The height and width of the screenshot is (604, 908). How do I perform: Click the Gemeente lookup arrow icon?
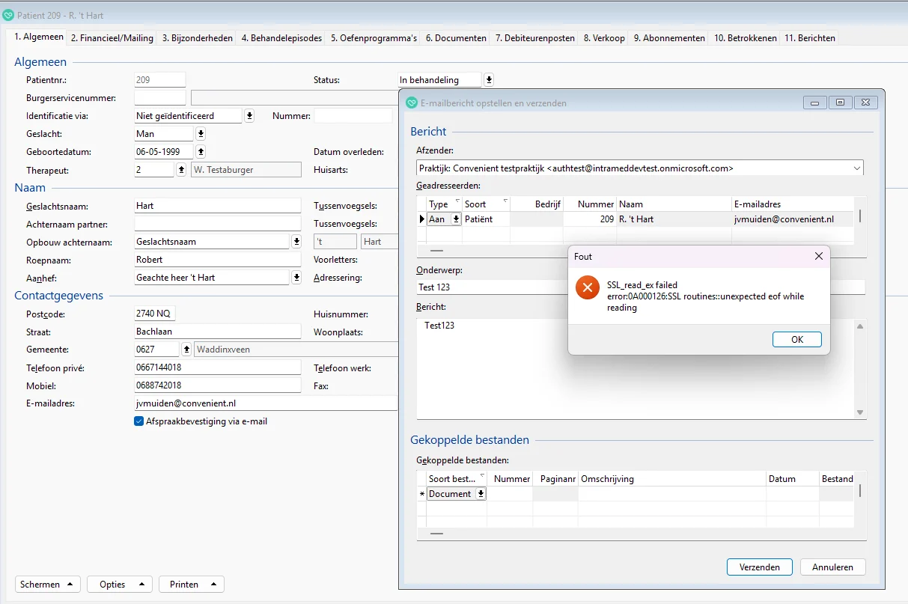pos(186,350)
